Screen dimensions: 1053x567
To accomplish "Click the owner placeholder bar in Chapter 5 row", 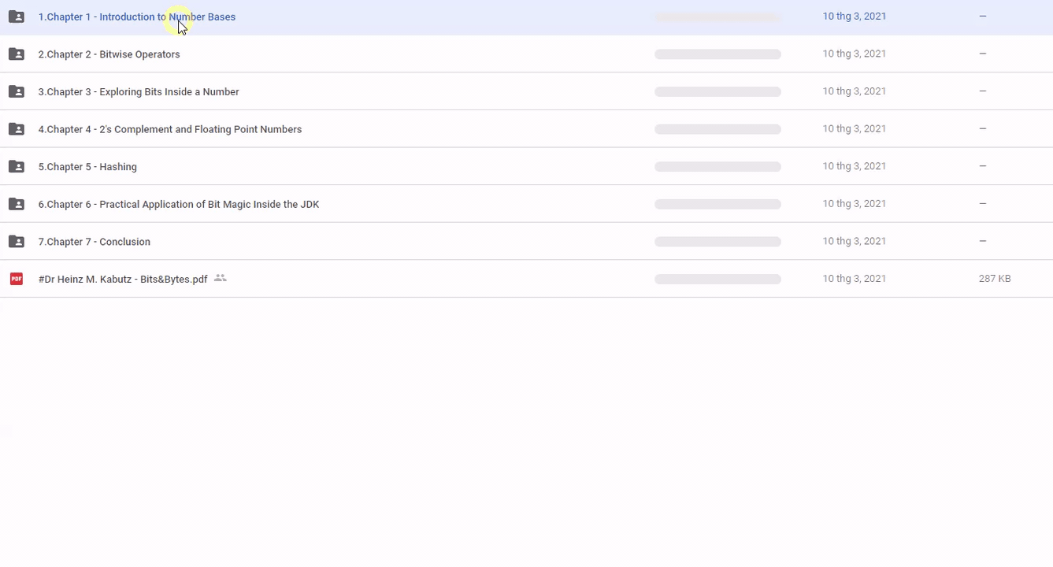I will [x=717, y=167].
